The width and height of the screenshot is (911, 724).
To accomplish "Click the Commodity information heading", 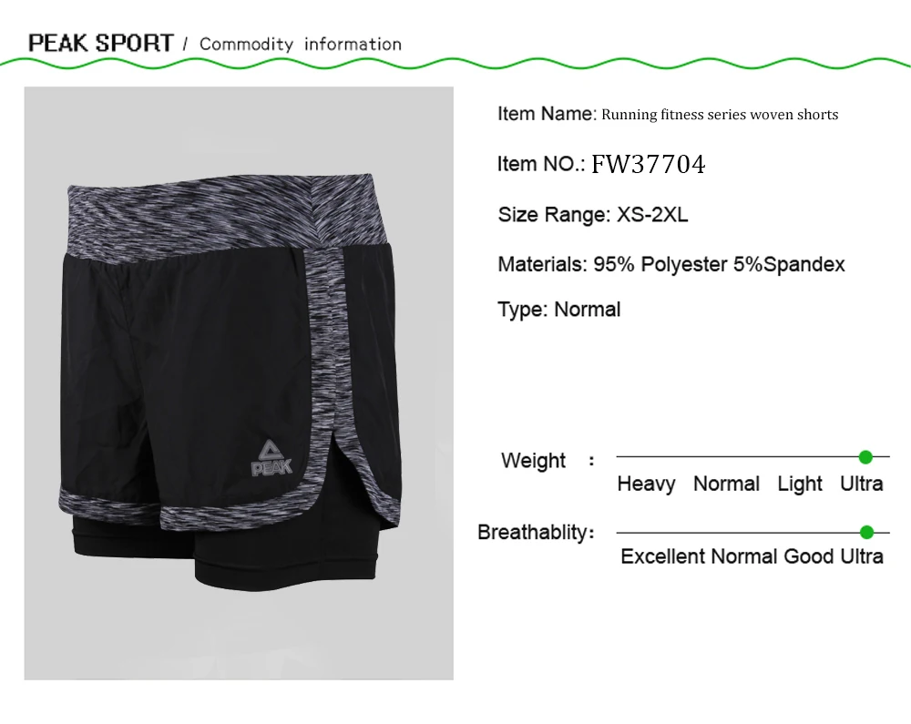I will pos(301,45).
